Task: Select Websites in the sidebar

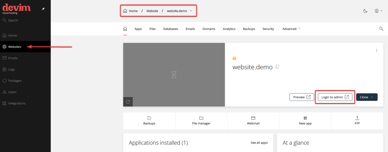Action: [14, 47]
